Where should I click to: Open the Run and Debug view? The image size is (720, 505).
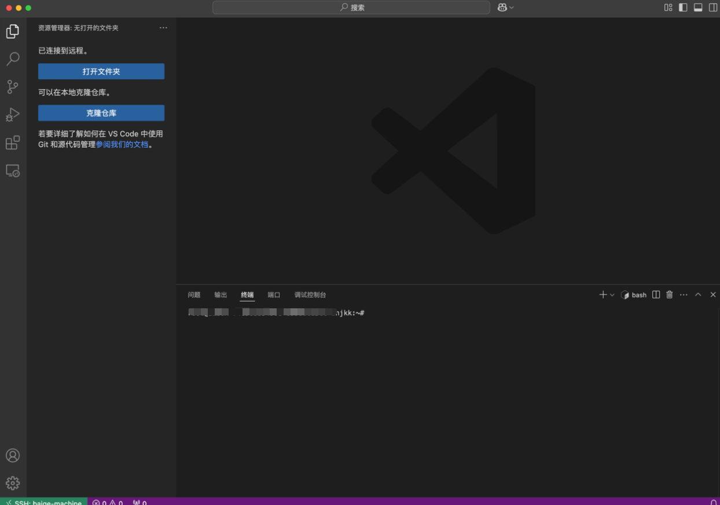(13, 115)
